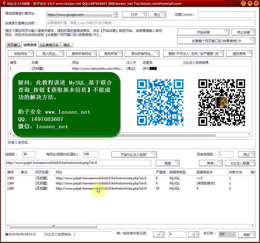This screenshot has width=260, height=243.
Task: Go to next page with >| button
Action: pos(193,234)
